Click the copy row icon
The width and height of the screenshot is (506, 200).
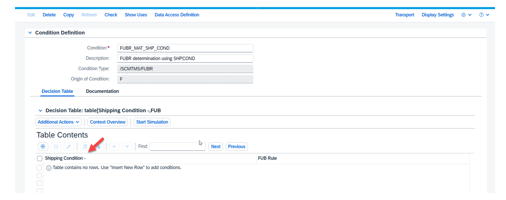pos(85,146)
